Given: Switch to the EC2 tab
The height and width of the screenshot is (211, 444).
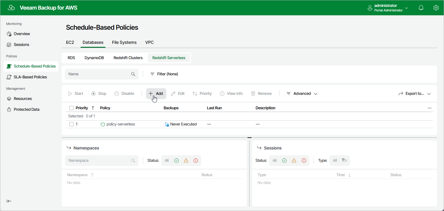Looking at the screenshot, I should click(x=70, y=43).
